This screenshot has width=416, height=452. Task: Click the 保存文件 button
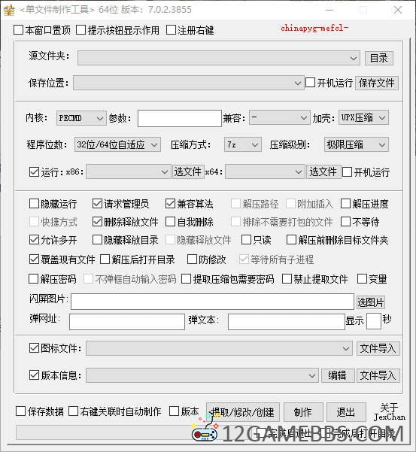click(x=376, y=83)
